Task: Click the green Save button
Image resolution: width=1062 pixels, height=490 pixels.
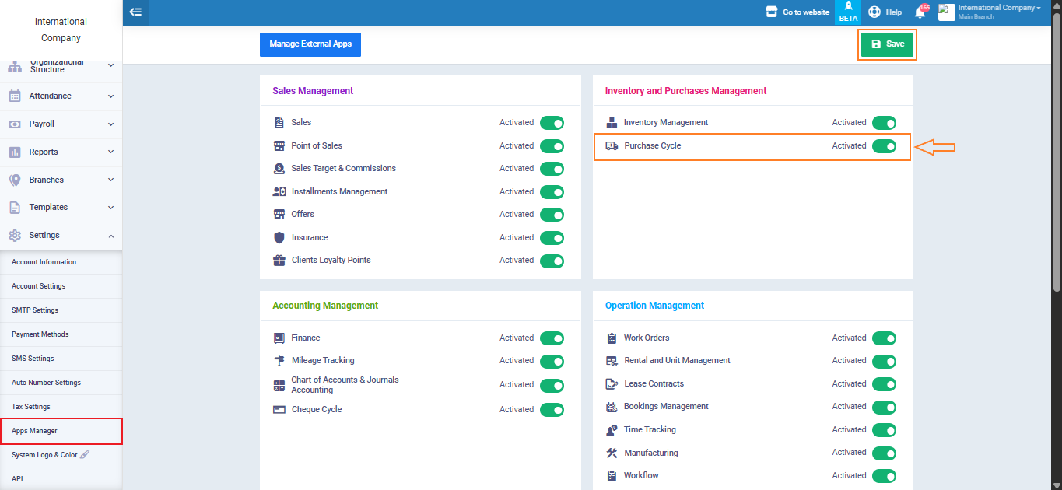Action: pyautogui.click(x=888, y=44)
